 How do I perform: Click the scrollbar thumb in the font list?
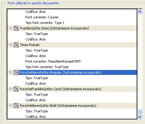point(140,111)
